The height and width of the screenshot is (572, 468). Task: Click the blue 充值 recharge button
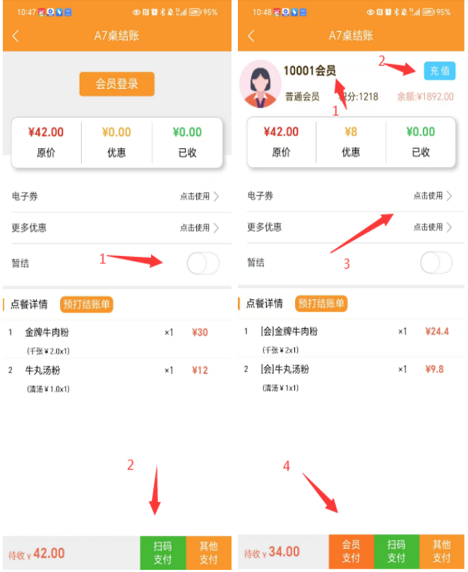[x=440, y=71]
